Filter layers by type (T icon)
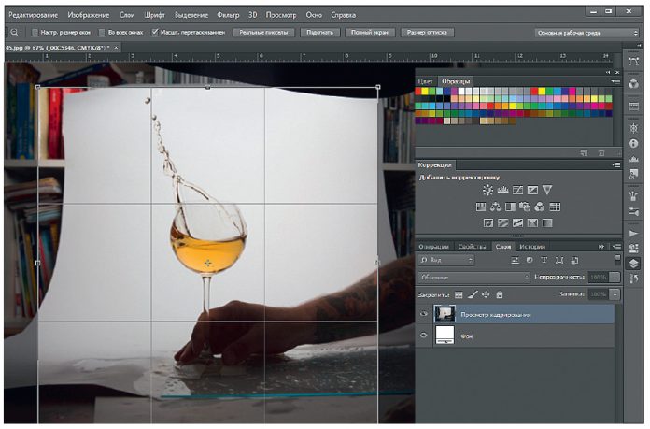 [543, 260]
